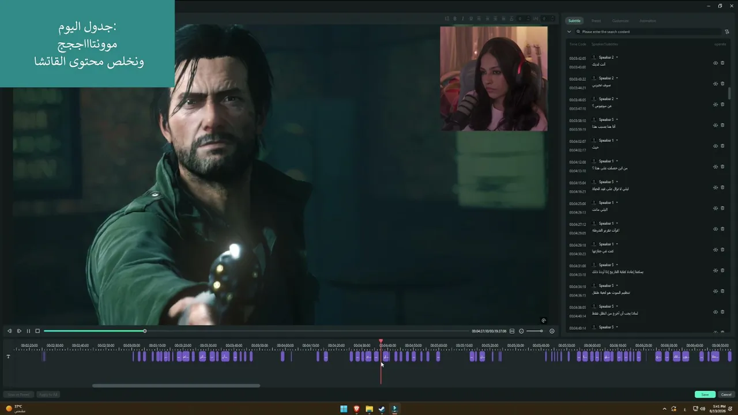The image size is (738, 415).
Task: Delete the subtitle at 00:03:43:22
Action: 722,84
